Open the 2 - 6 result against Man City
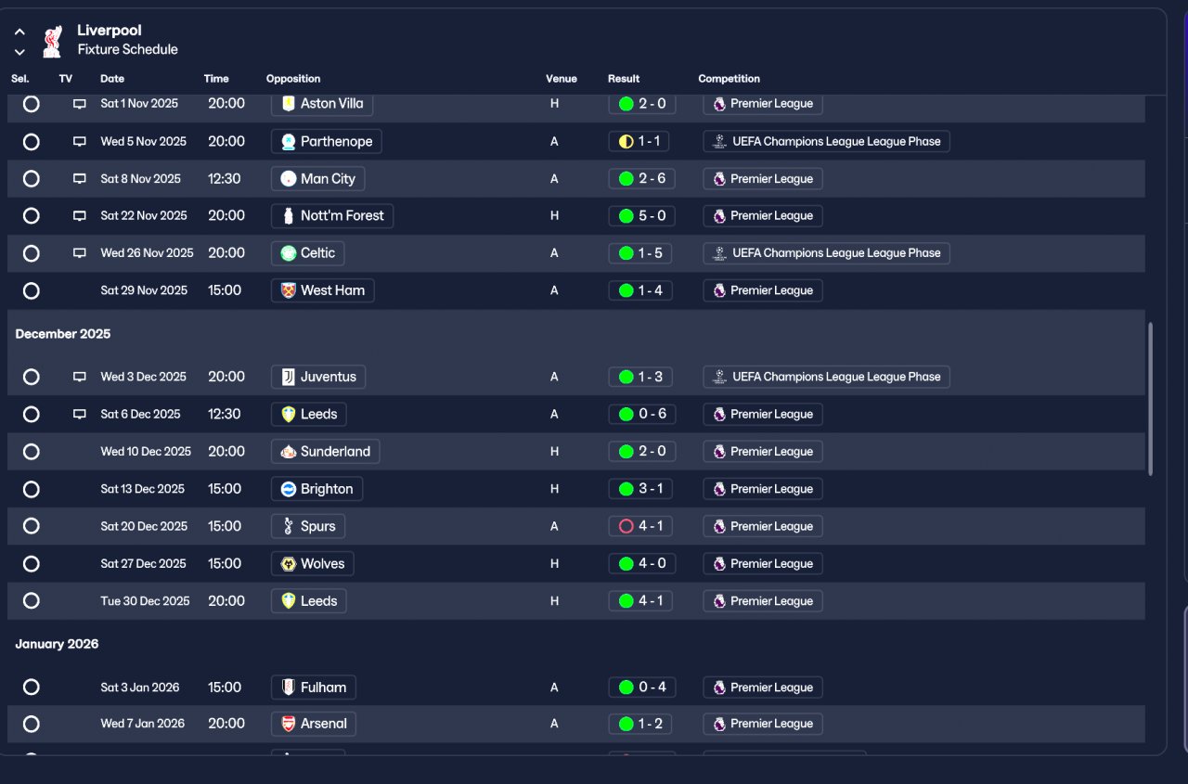Viewport: 1188px width, 784px height. [x=642, y=179]
